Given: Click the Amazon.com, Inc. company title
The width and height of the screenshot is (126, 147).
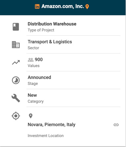Looking at the screenshot, I should point(63,6).
